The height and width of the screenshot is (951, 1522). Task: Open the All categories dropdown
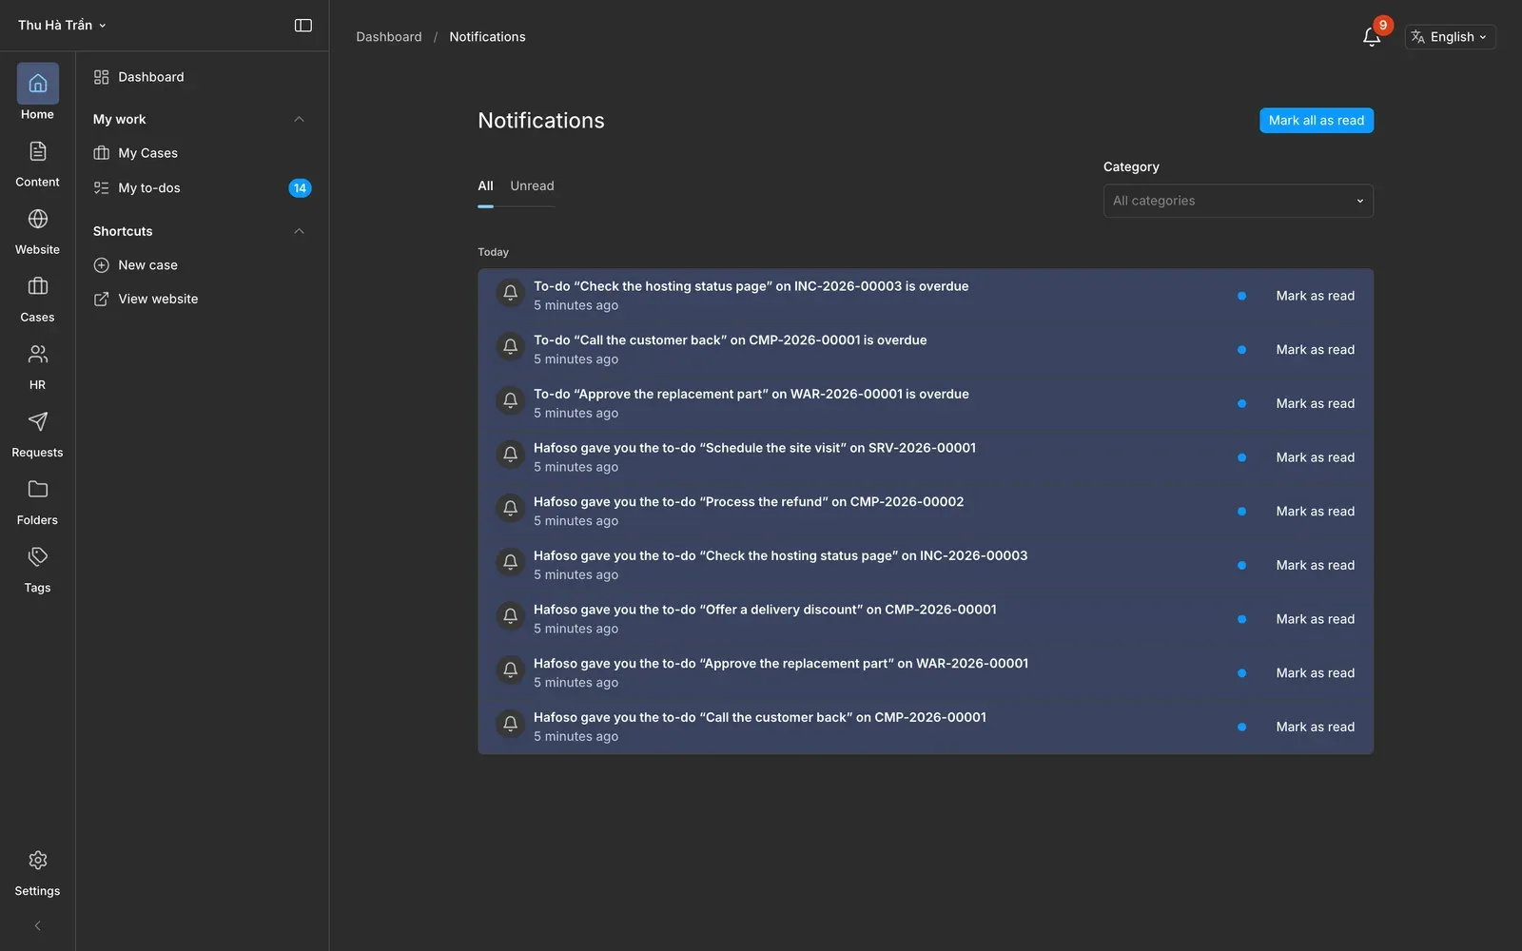click(x=1238, y=201)
